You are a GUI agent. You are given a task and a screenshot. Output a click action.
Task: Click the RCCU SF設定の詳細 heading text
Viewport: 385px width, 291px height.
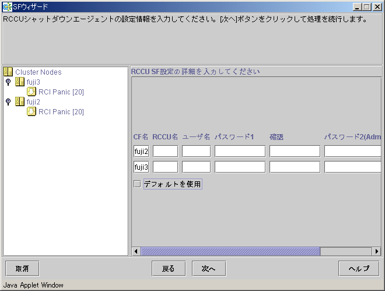tap(195, 71)
